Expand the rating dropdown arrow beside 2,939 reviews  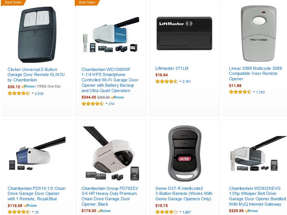point(32,93)
